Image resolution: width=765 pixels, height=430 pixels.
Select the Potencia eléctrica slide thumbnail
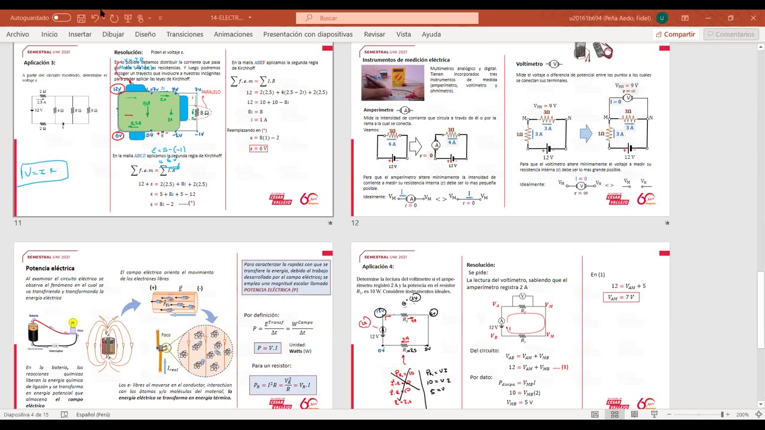click(173, 326)
